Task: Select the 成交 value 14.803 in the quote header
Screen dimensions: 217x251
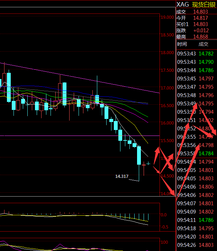Action: [x=200, y=12]
